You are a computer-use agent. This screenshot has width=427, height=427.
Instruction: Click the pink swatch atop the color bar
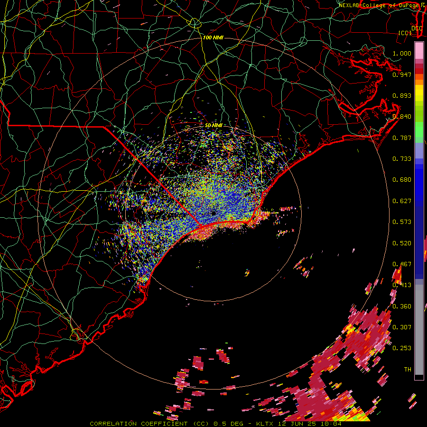pos(419,50)
